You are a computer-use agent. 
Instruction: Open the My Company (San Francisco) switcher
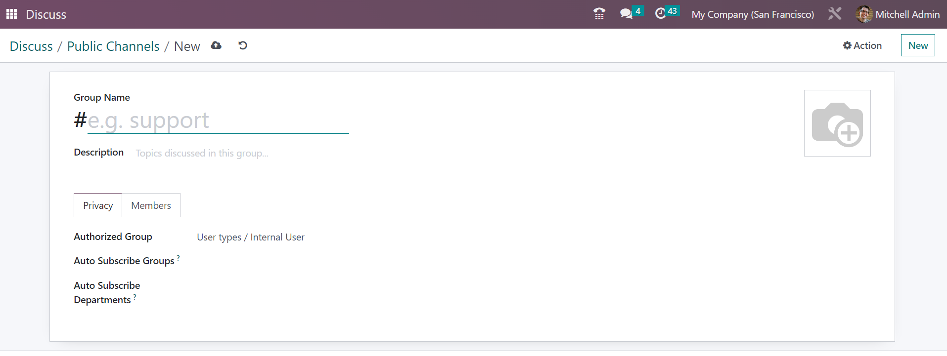[x=752, y=14]
